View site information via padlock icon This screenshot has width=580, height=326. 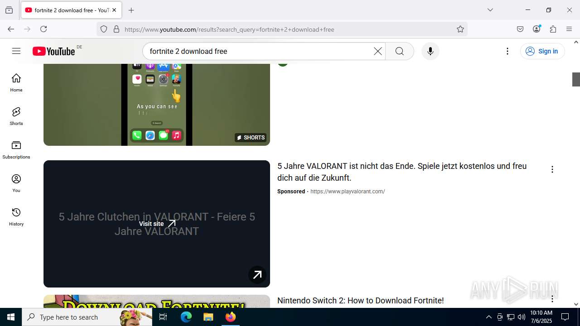116,29
